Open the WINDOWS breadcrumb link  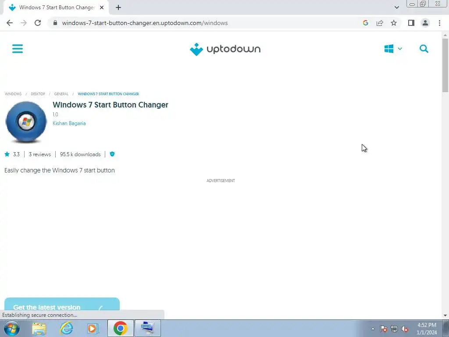point(13,94)
